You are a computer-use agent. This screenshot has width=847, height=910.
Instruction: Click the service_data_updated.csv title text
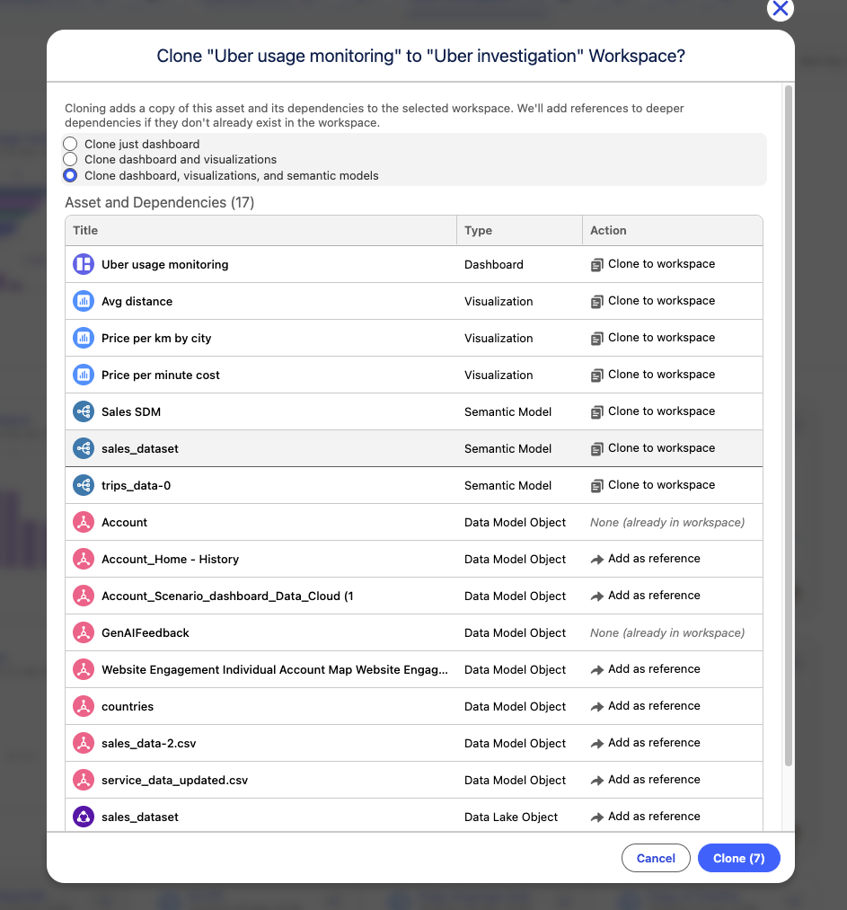174,780
